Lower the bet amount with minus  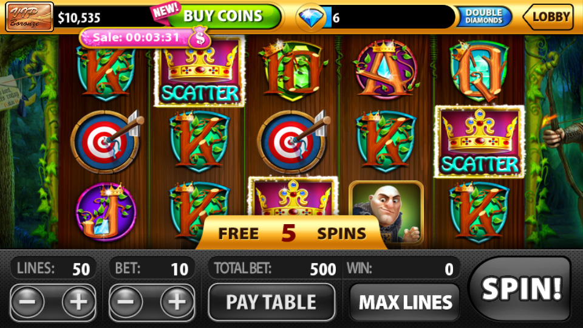click(126, 302)
